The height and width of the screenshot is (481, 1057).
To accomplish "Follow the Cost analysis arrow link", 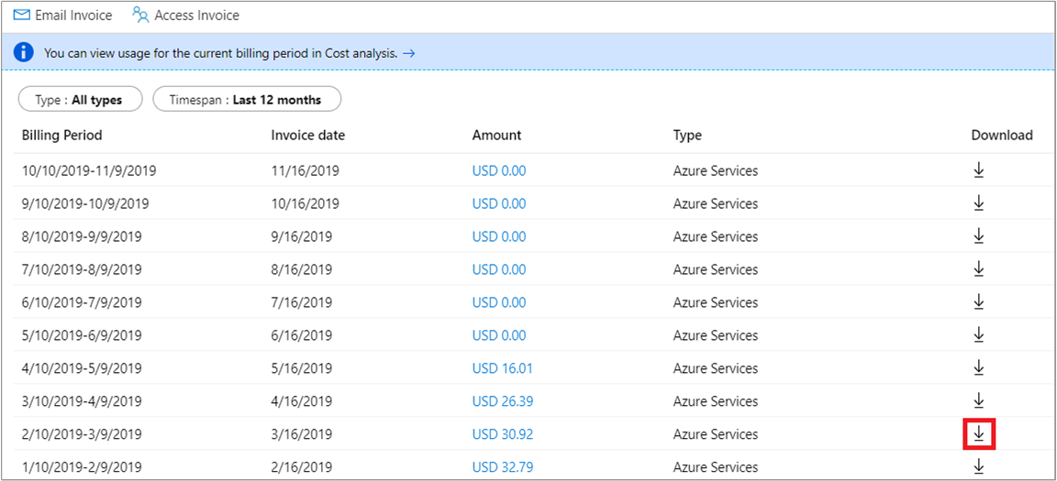I will 409,53.
